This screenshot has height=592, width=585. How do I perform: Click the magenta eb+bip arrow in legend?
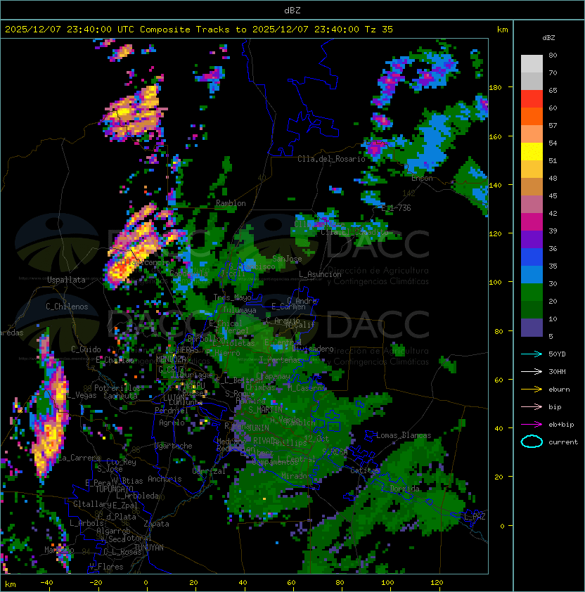coord(532,425)
